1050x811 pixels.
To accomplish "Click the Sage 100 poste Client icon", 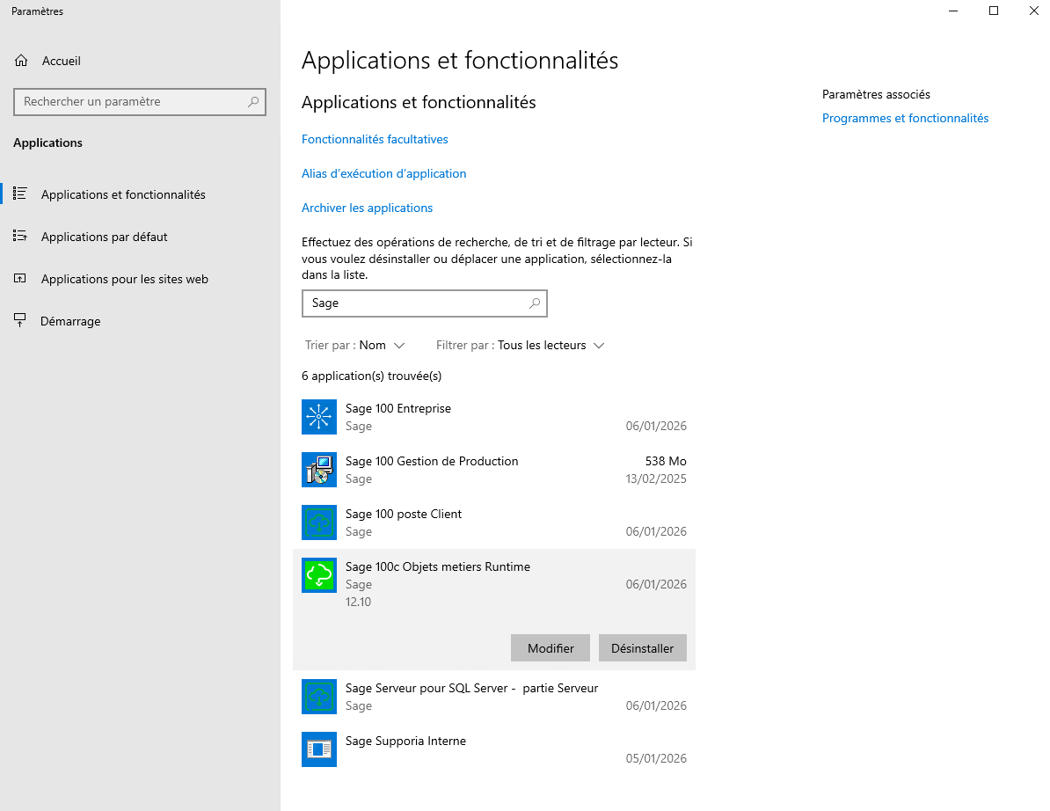I will 318,522.
